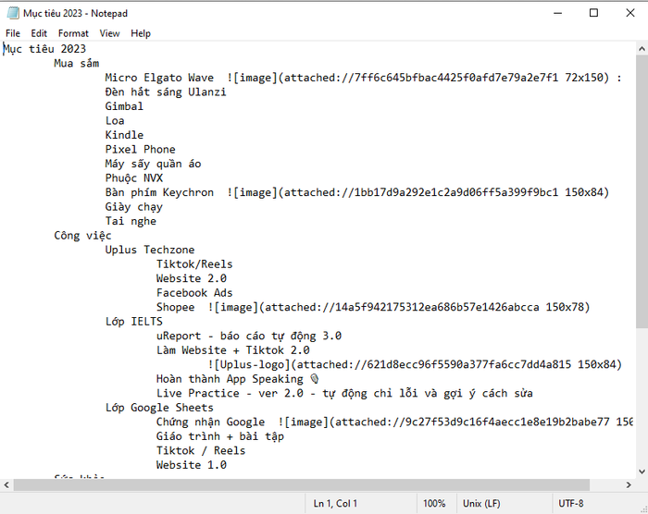Image resolution: width=648 pixels, height=514 pixels.
Task: Open the Edit menu
Action: pyautogui.click(x=39, y=33)
